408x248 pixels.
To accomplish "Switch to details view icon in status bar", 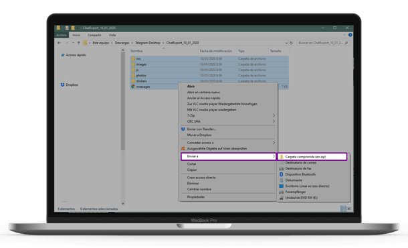I will click(x=343, y=208).
